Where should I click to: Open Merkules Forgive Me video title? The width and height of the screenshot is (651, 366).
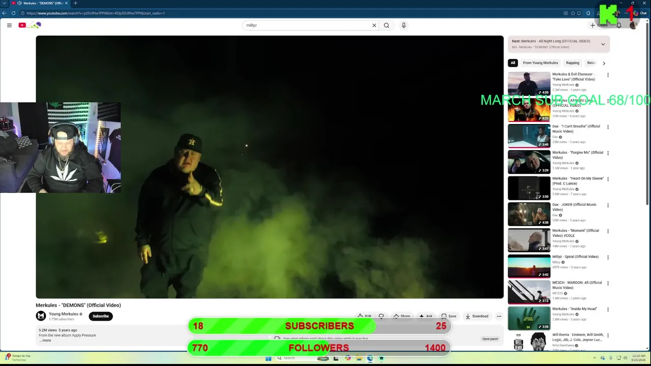tap(578, 155)
